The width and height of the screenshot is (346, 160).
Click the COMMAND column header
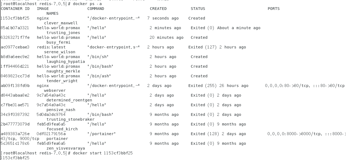click(96, 9)
